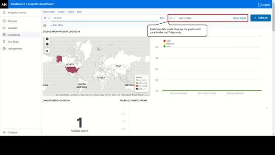This screenshot has height=155, width=275.
Task: Switch query language via KQL
Action: pyautogui.click(x=162, y=18)
